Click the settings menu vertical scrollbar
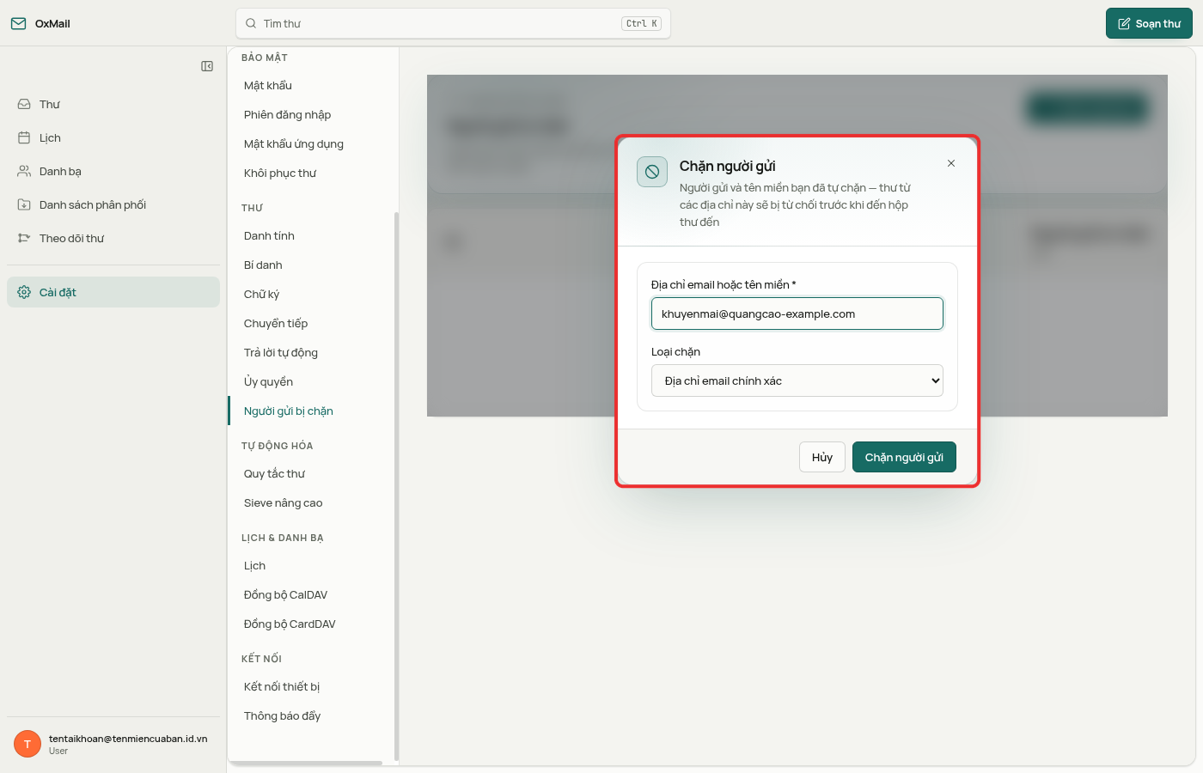 tap(396, 485)
